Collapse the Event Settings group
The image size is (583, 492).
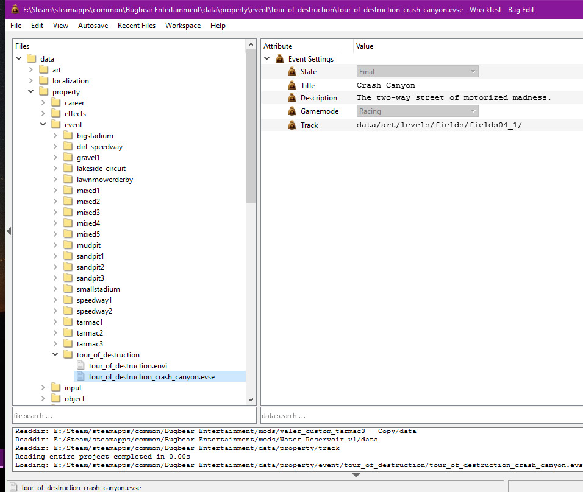(266, 58)
